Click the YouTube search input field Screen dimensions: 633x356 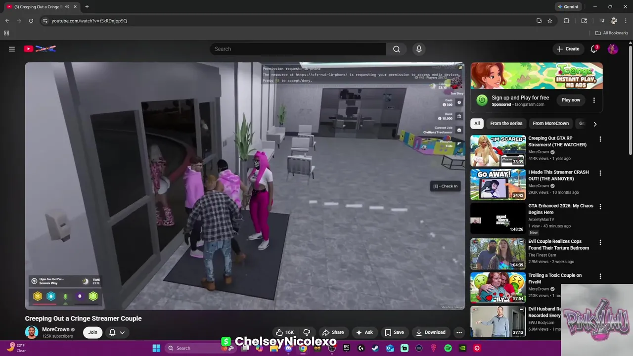tap(298, 49)
